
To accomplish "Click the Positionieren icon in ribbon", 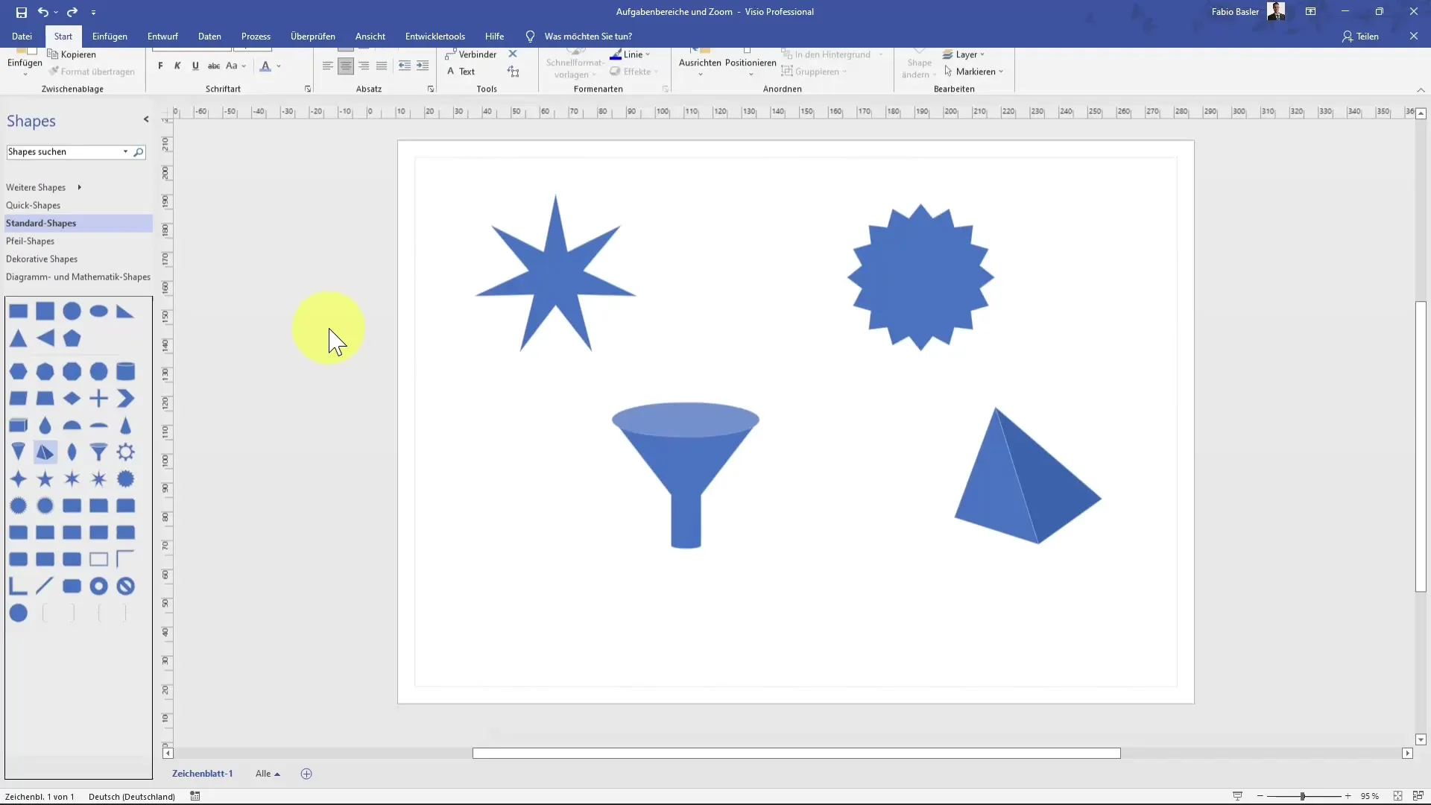I will 749,62.
